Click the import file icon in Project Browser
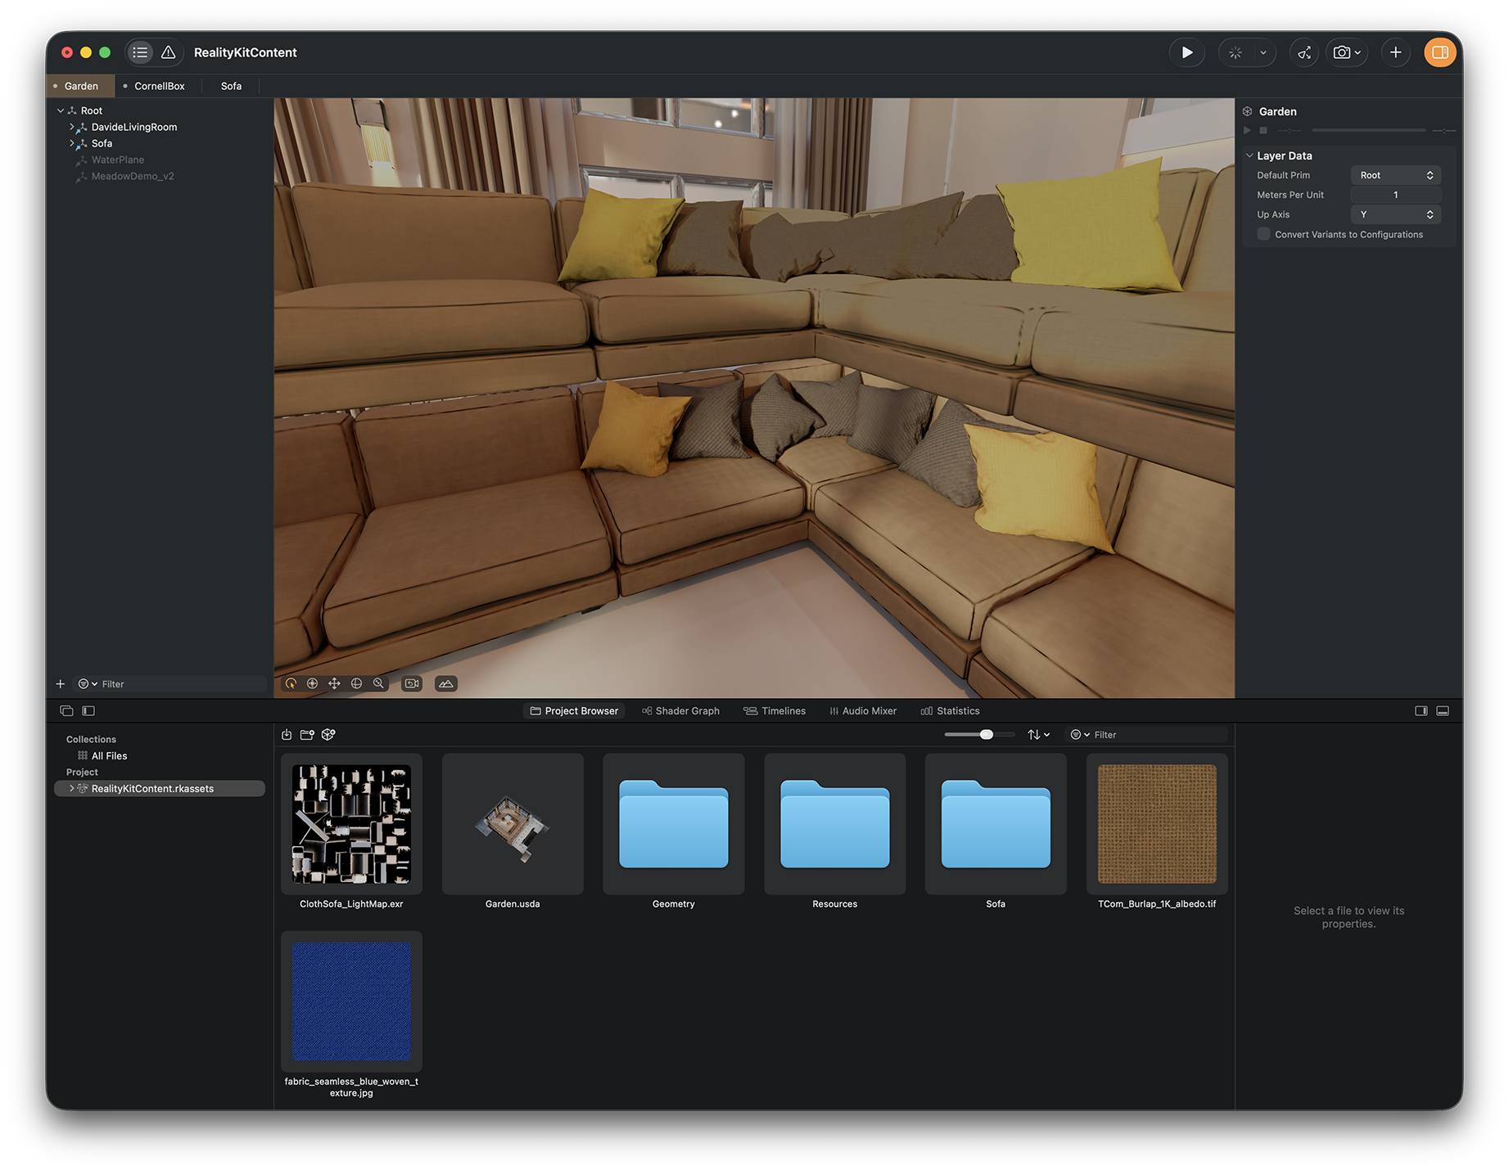The height and width of the screenshot is (1171, 1509). [287, 735]
